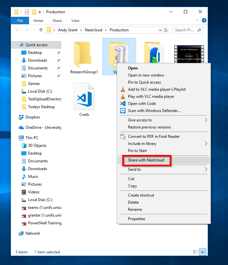Click the Properties icon in title bar
228x265 pixels.
pyautogui.click(x=26, y=12)
